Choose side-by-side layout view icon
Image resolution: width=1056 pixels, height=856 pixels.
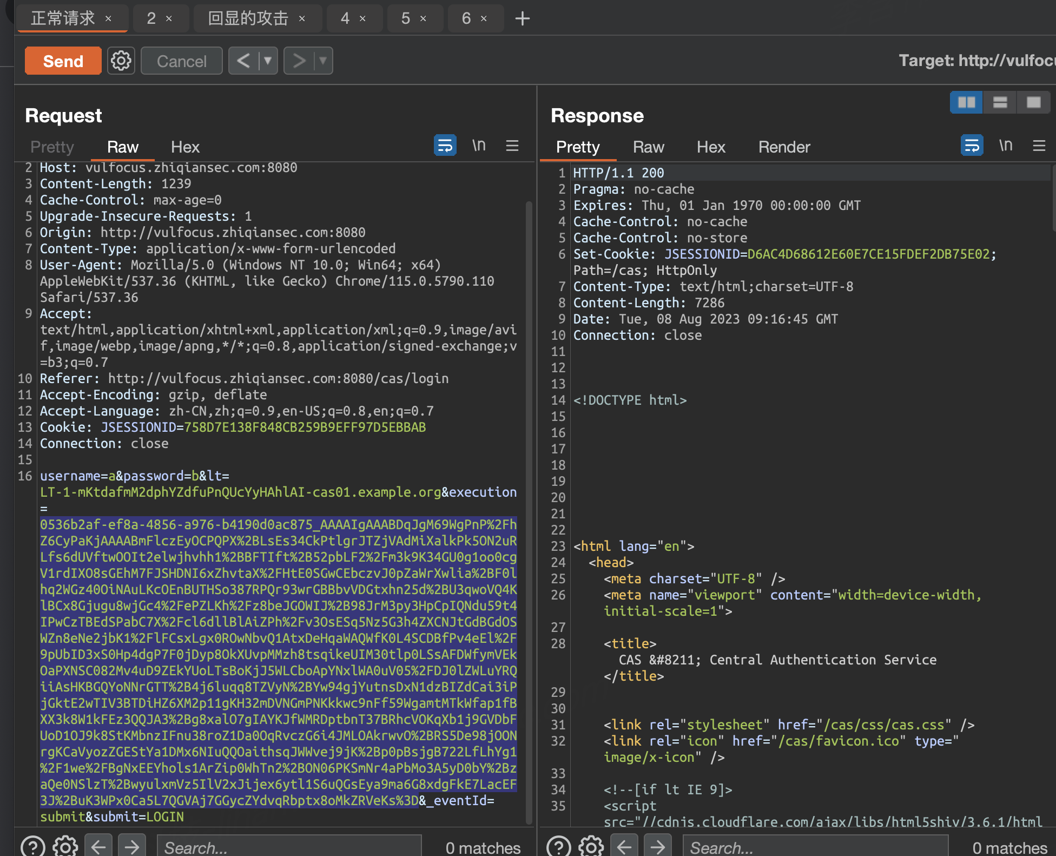[x=967, y=102]
